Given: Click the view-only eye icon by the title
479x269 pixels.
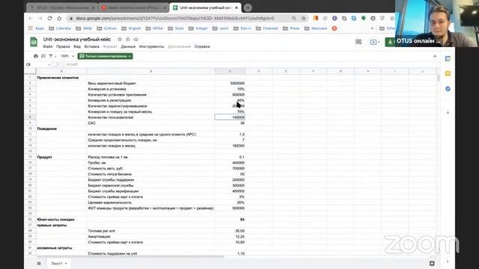Looking at the screenshot, I should pos(136,40).
